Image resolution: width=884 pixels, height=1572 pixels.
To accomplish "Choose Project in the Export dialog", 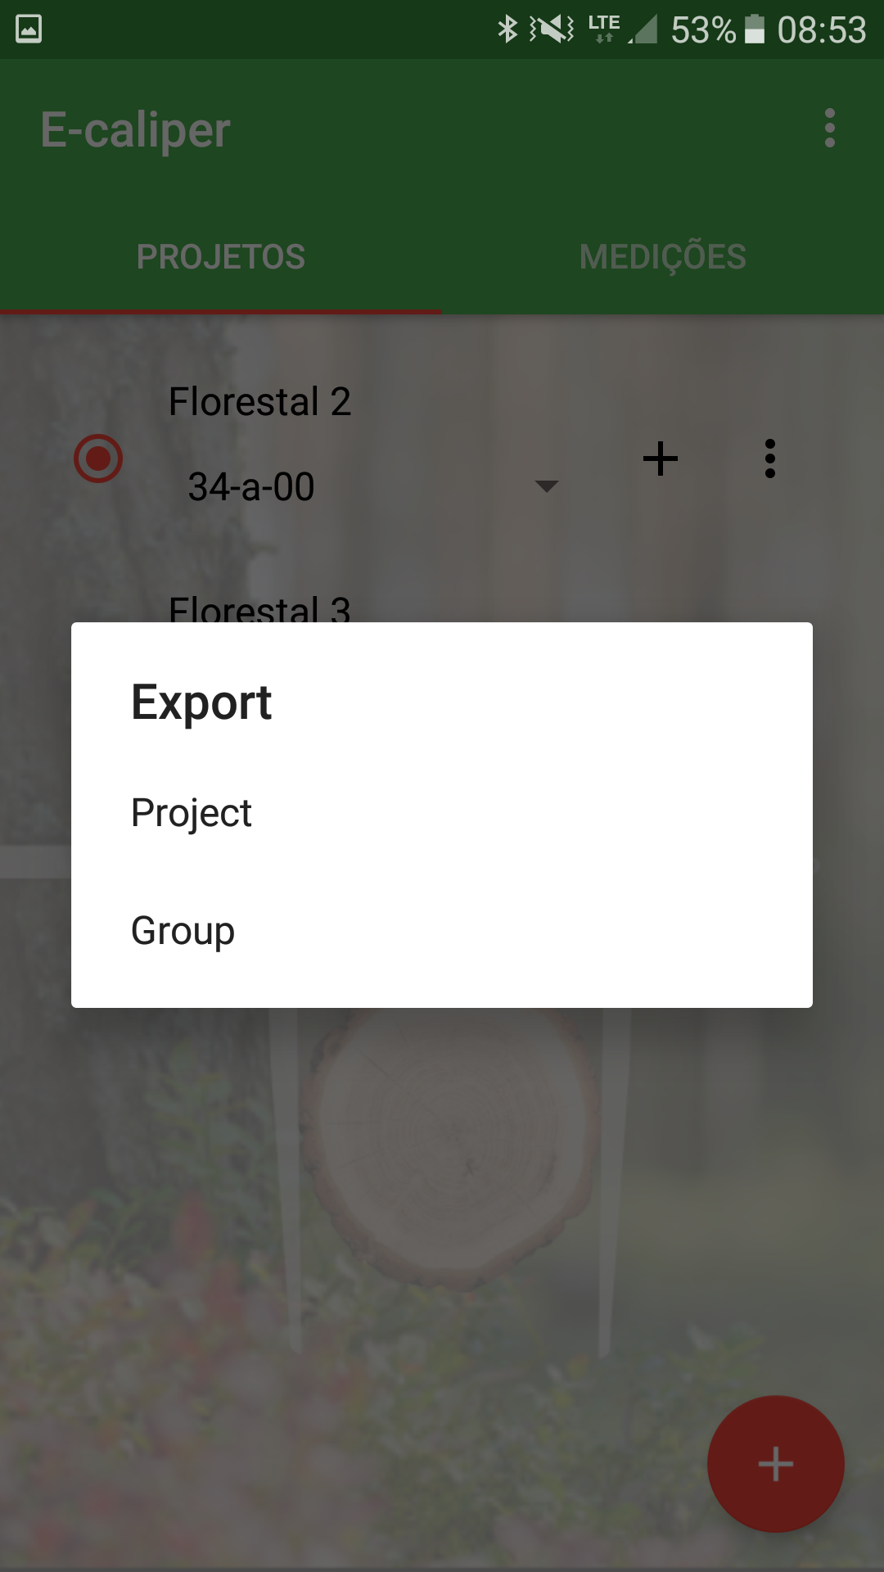I will (x=192, y=813).
